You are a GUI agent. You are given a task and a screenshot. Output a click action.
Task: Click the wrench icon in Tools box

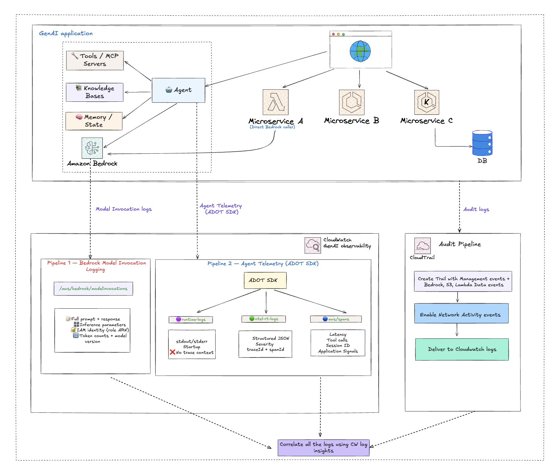point(75,56)
